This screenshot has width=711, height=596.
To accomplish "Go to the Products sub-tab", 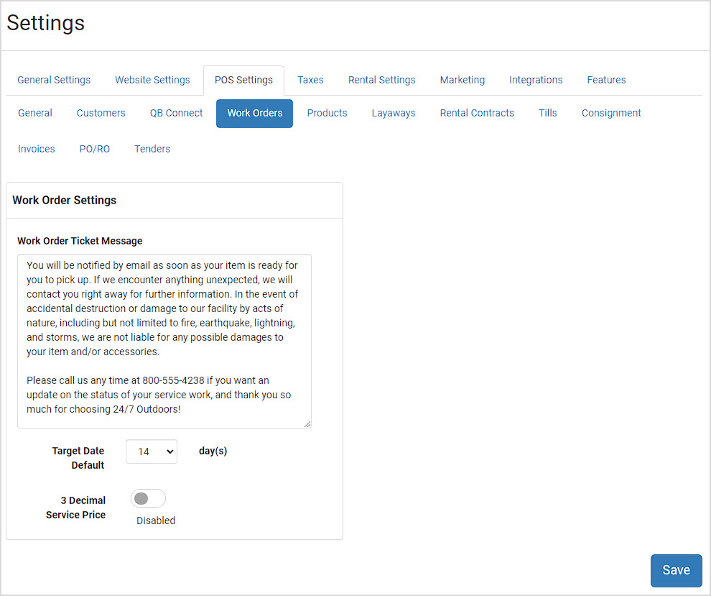I will point(327,113).
